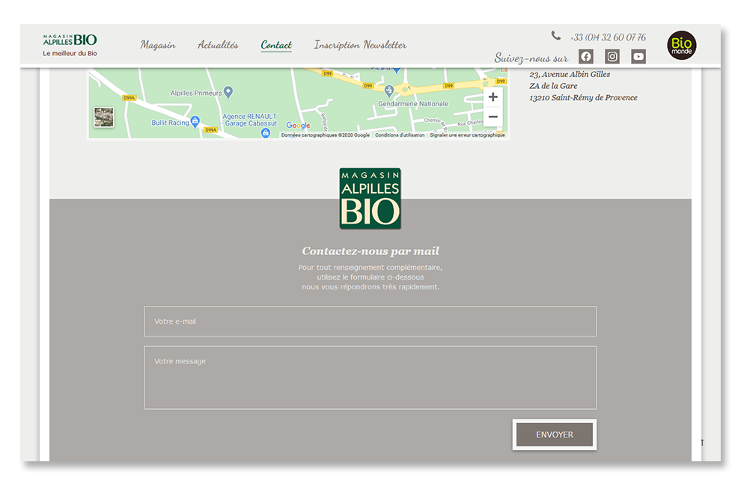Screen dimensions: 741x486
Task: Click into the Votre message textarea
Action: coord(370,378)
